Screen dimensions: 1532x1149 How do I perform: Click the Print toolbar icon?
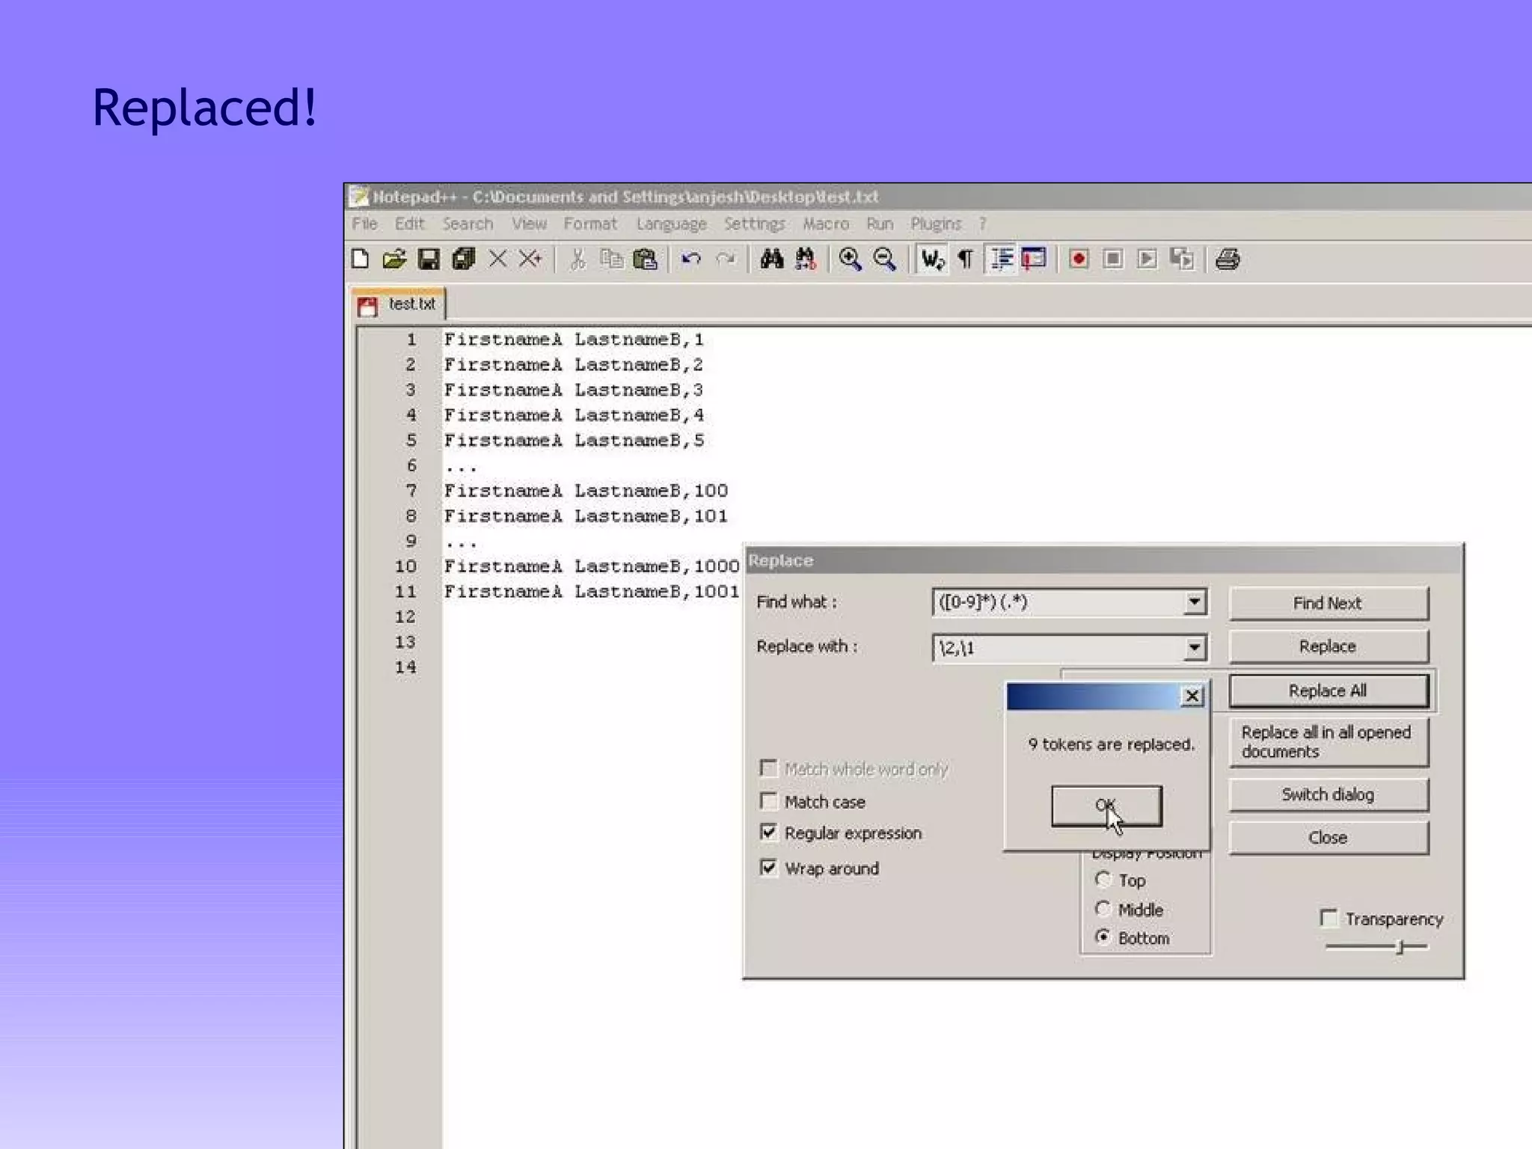point(1228,259)
